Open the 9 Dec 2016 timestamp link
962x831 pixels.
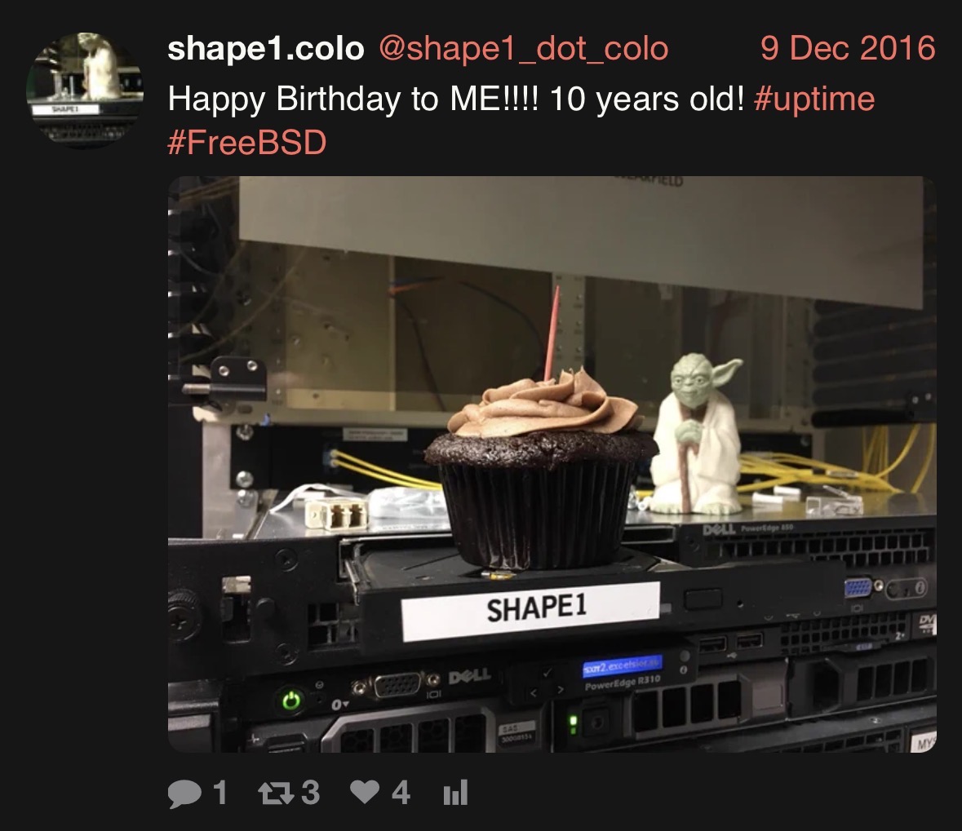click(848, 48)
